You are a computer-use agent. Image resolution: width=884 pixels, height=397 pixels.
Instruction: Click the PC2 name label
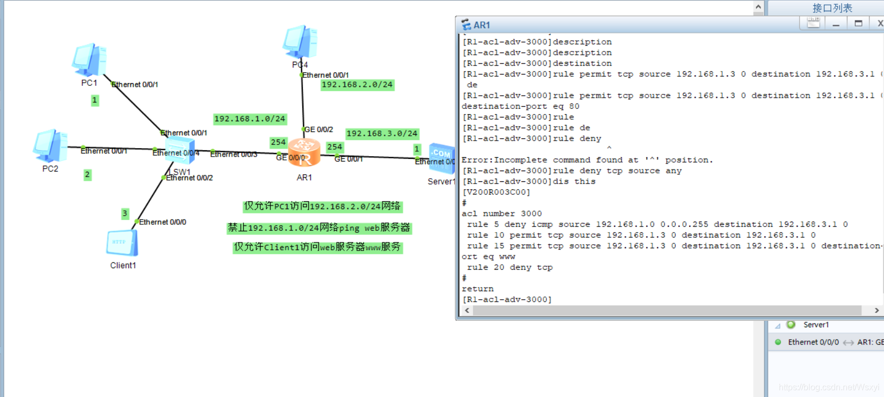50,168
